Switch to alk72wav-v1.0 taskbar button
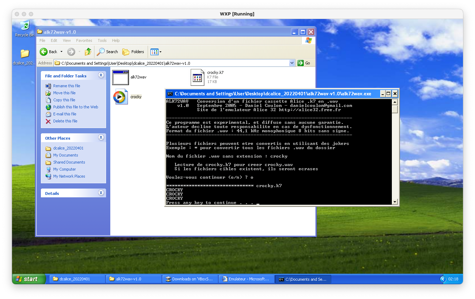475x299 pixels. click(134, 279)
